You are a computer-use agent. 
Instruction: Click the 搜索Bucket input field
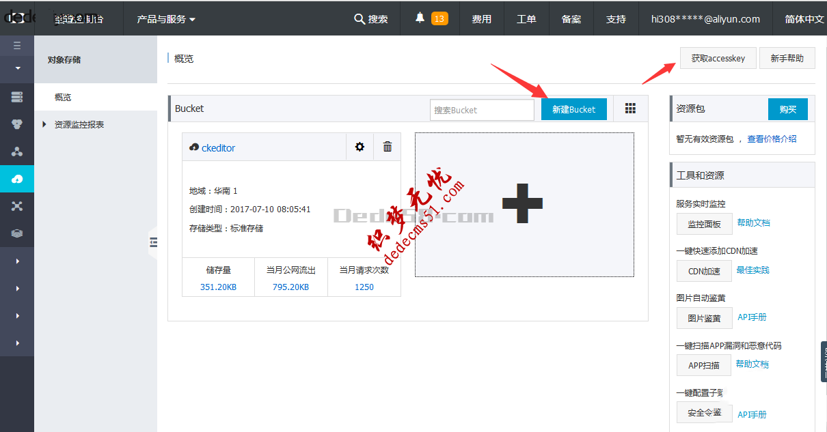tap(482, 110)
